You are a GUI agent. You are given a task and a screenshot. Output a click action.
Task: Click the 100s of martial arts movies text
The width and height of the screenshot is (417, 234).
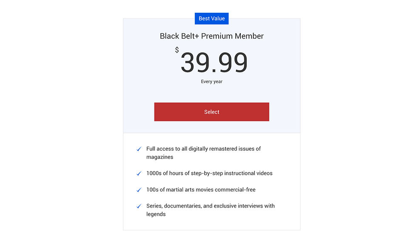tap(201, 189)
